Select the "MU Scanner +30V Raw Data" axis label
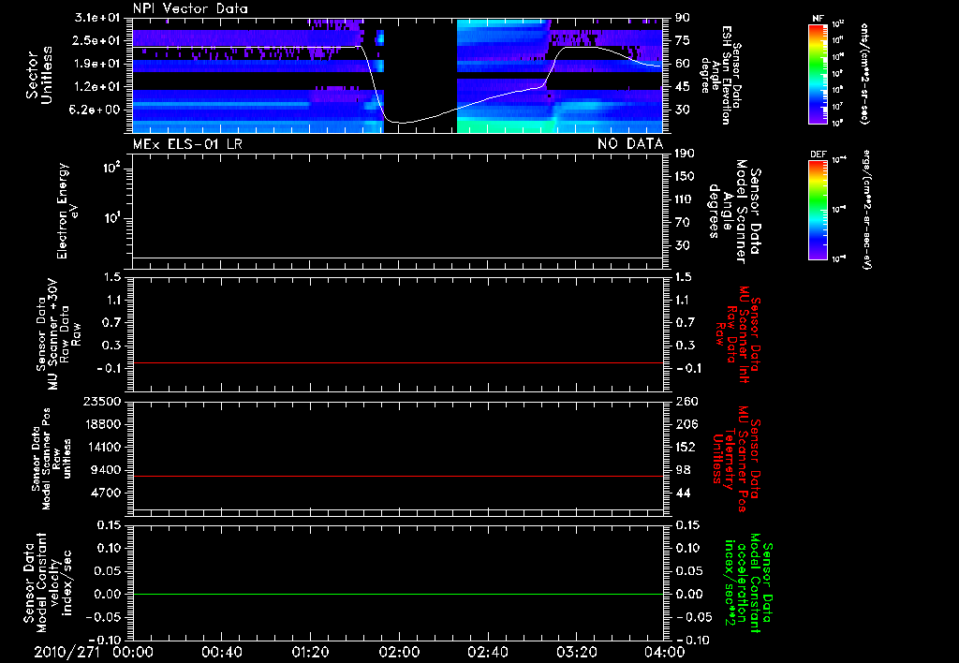This screenshot has height=663, width=959. [58, 335]
